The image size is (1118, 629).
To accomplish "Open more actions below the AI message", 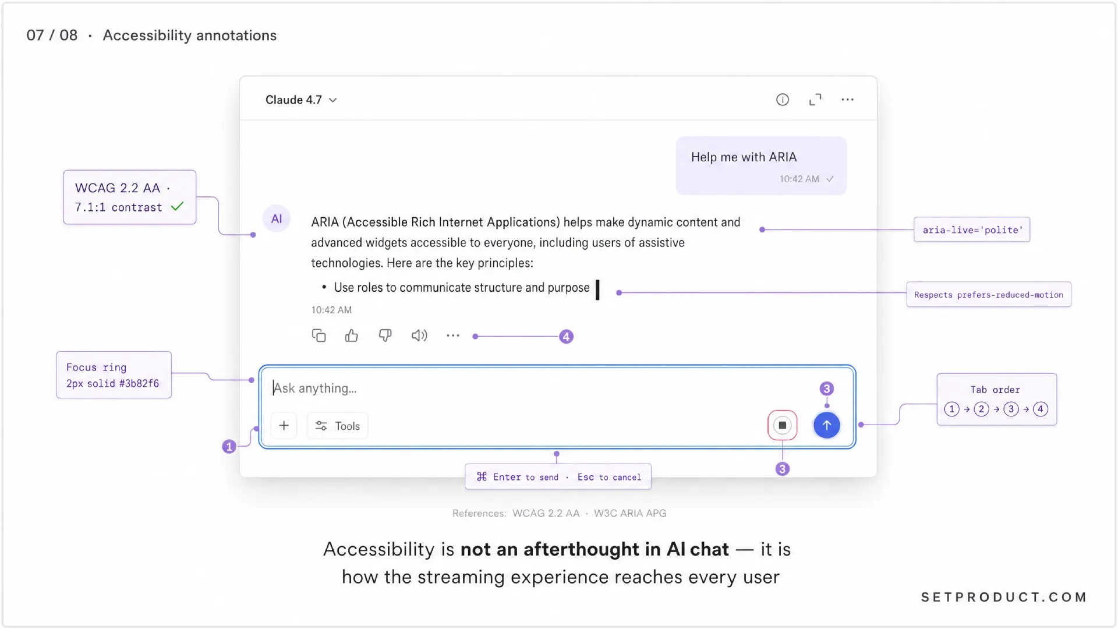I will point(453,335).
